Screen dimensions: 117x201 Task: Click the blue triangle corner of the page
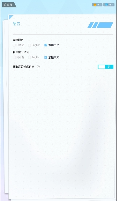11,17
